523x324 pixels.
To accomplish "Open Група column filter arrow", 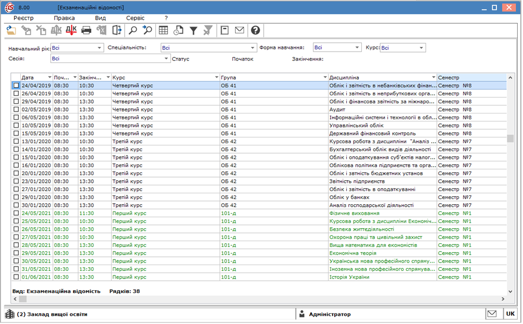I will click(325, 77).
